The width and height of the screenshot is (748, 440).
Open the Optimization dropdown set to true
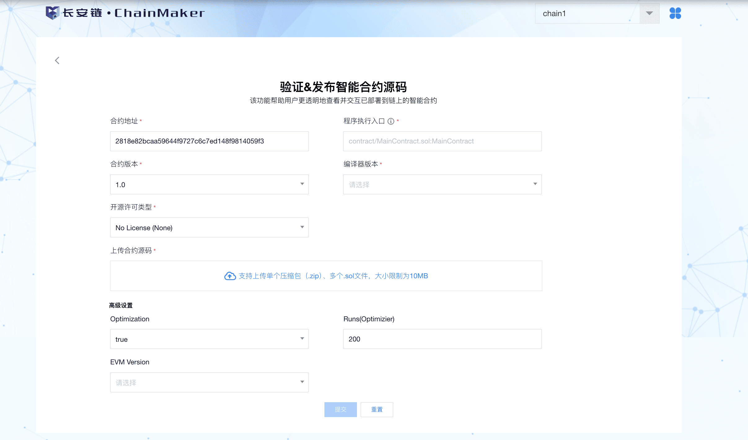pos(209,339)
